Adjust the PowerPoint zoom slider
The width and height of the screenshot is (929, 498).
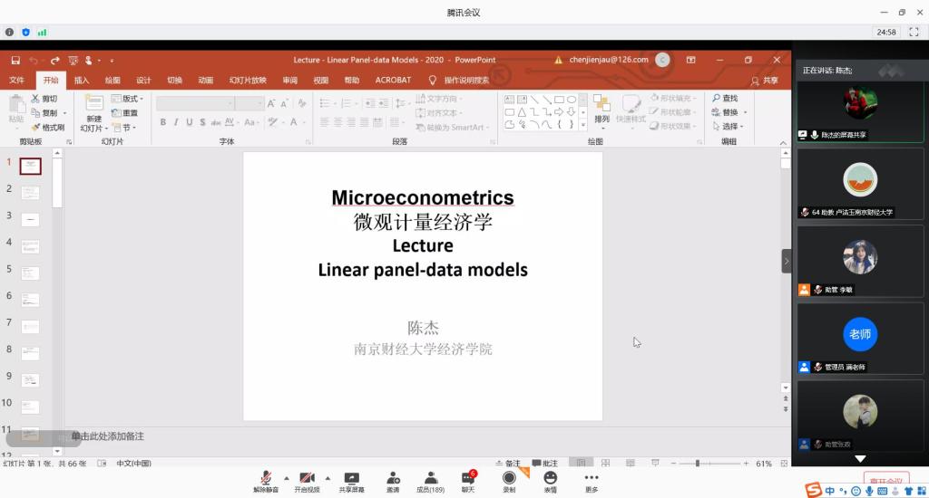click(x=697, y=464)
